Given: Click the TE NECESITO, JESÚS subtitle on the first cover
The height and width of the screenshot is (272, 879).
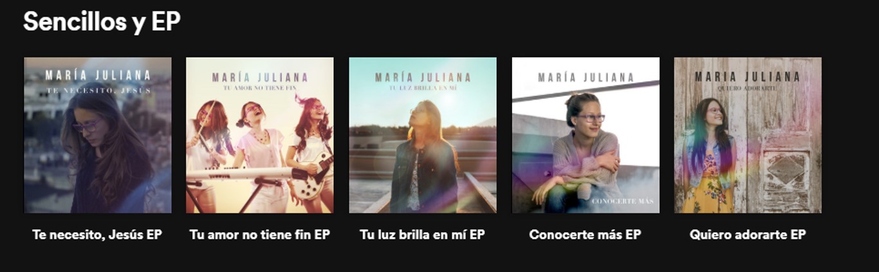Looking at the screenshot, I should point(98,91).
